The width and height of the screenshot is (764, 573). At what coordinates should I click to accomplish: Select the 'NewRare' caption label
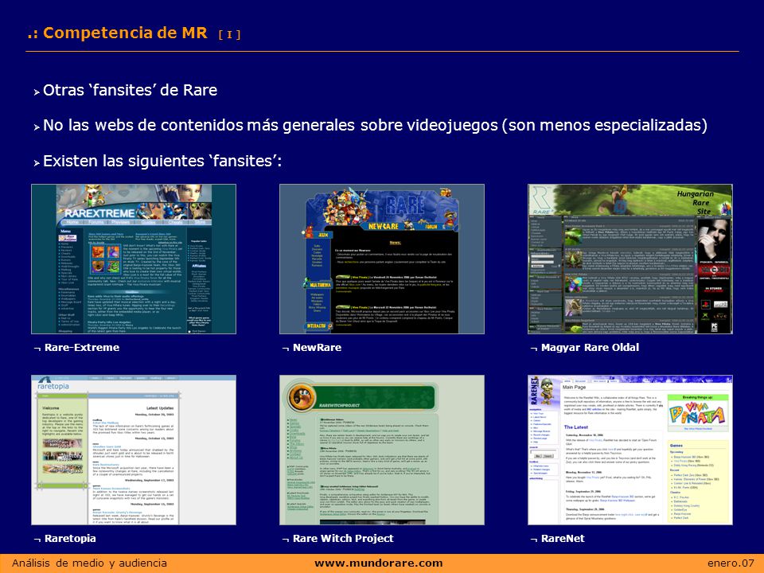317,348
